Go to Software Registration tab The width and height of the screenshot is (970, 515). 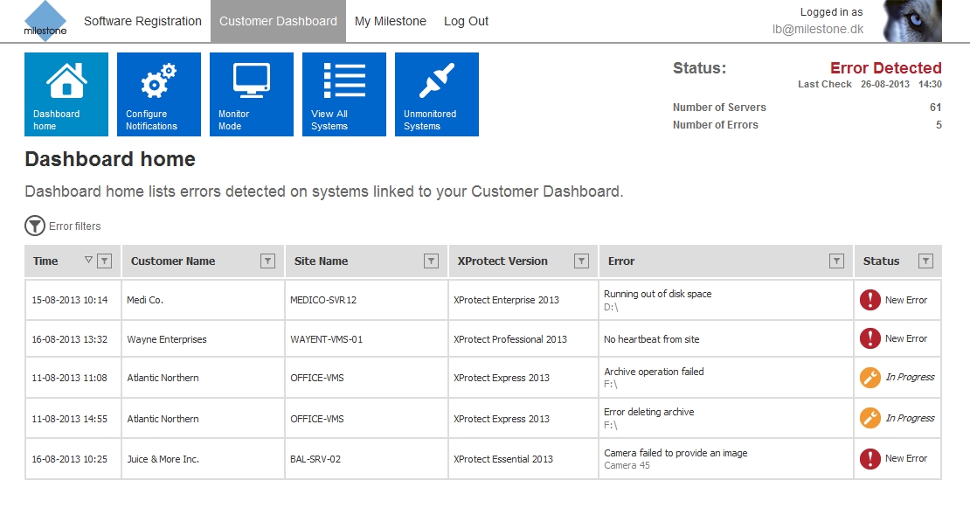pos(143,21)
